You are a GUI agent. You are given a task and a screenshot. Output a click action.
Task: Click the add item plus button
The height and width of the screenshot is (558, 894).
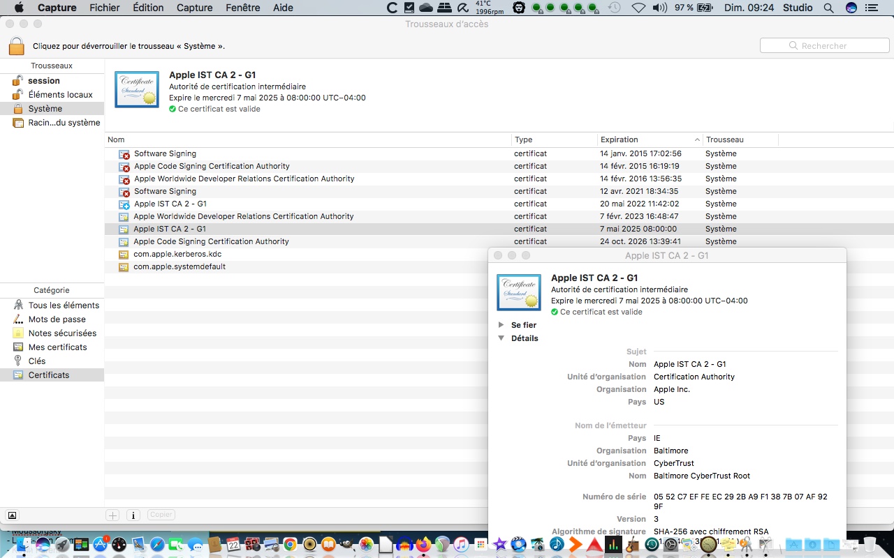[x=112, y=515]
